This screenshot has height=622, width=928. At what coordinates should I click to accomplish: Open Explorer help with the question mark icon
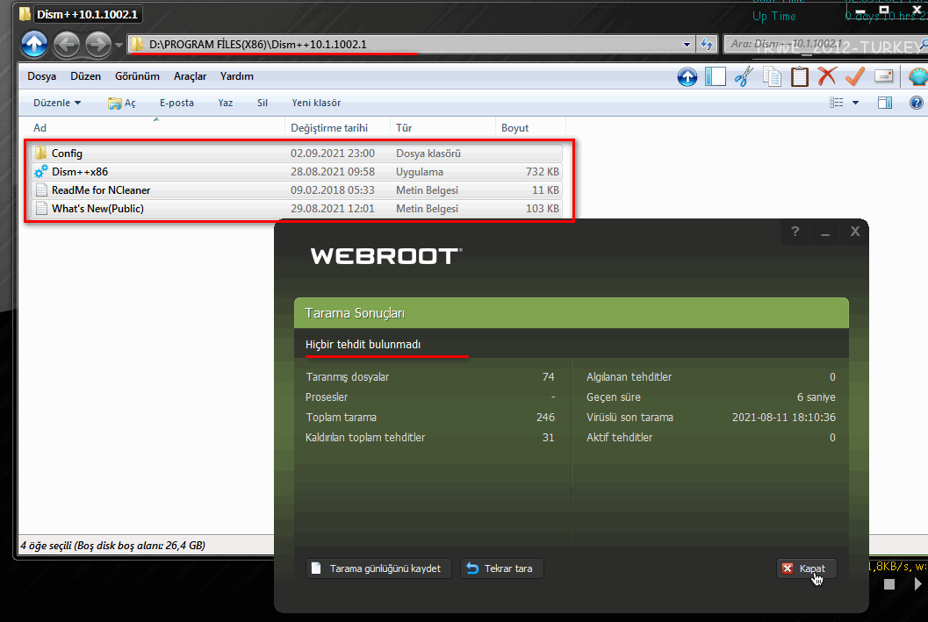pos(917,103)
